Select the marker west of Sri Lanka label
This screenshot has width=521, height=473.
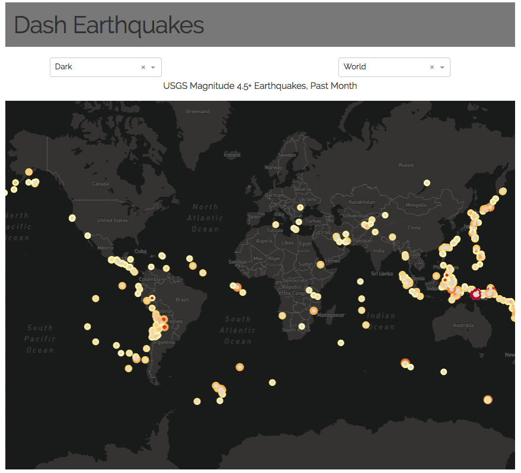point(360,282)
